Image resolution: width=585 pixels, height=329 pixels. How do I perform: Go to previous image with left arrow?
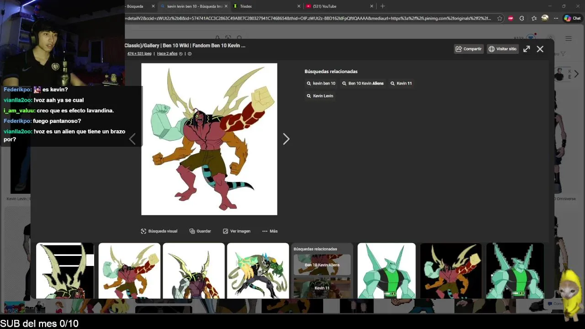click(x=132, y=139)
